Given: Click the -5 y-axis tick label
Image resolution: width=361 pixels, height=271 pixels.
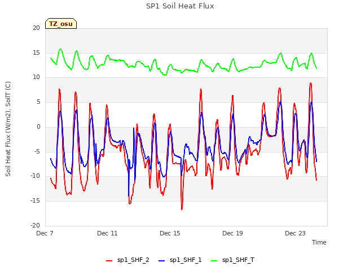Looking at the screenshot, I should pyautogui.click(x=37, y=152).
